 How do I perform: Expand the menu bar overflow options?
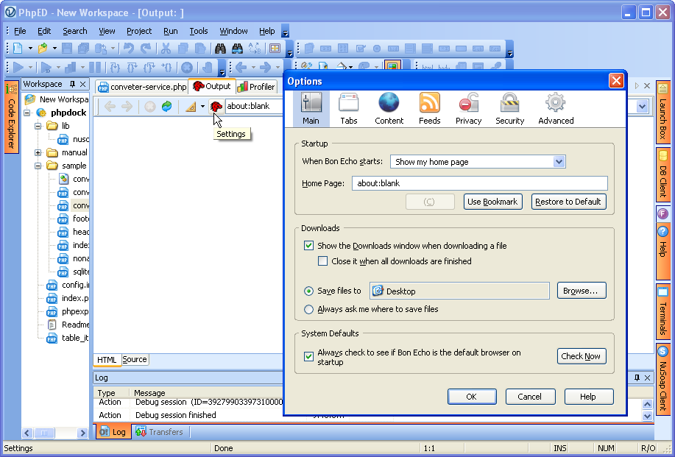(285, 32)
